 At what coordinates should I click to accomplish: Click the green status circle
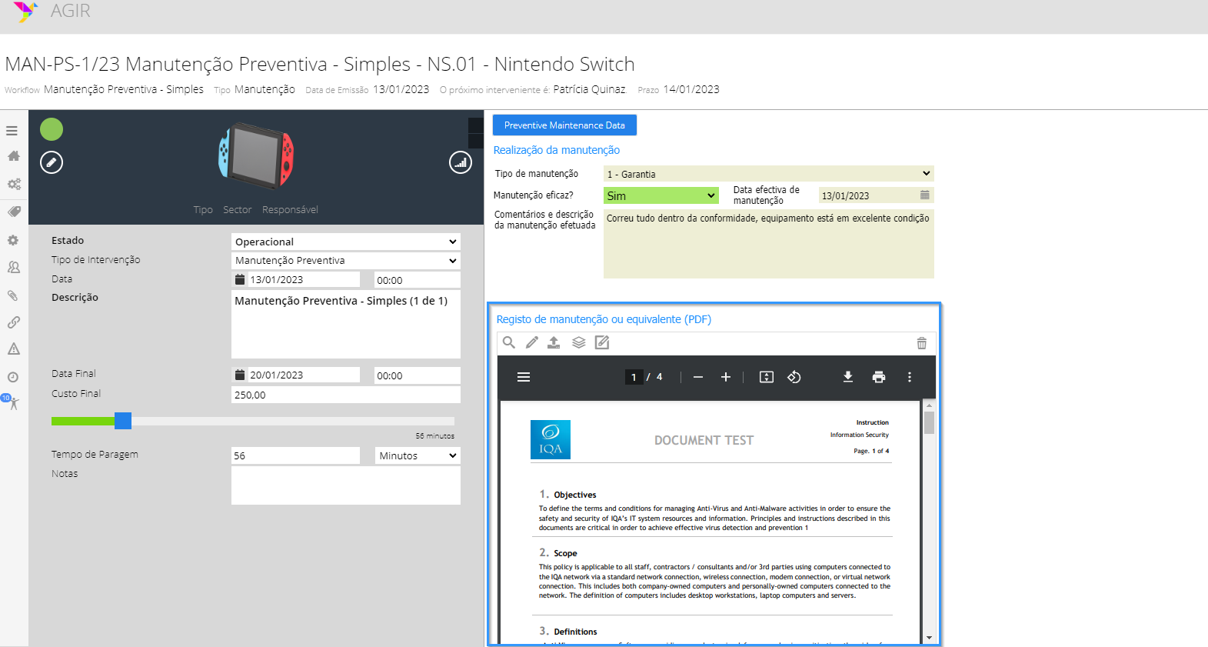click(52, 129)
